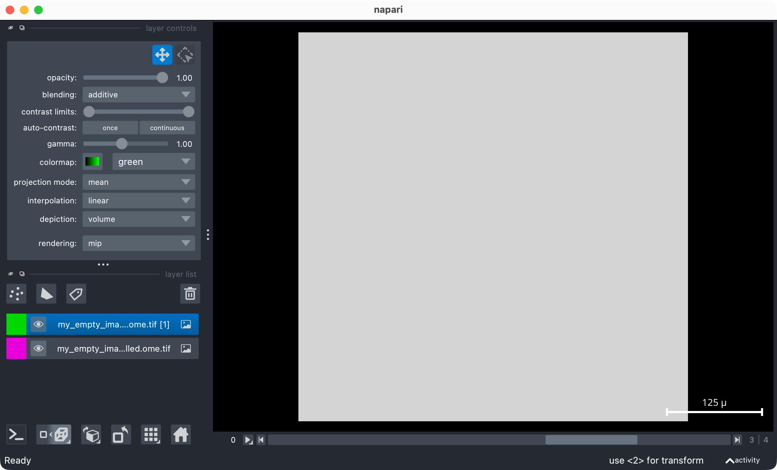The image size is (777, 470).
Task: Click the magenta layer thumbnail
Action: (16, 348)
